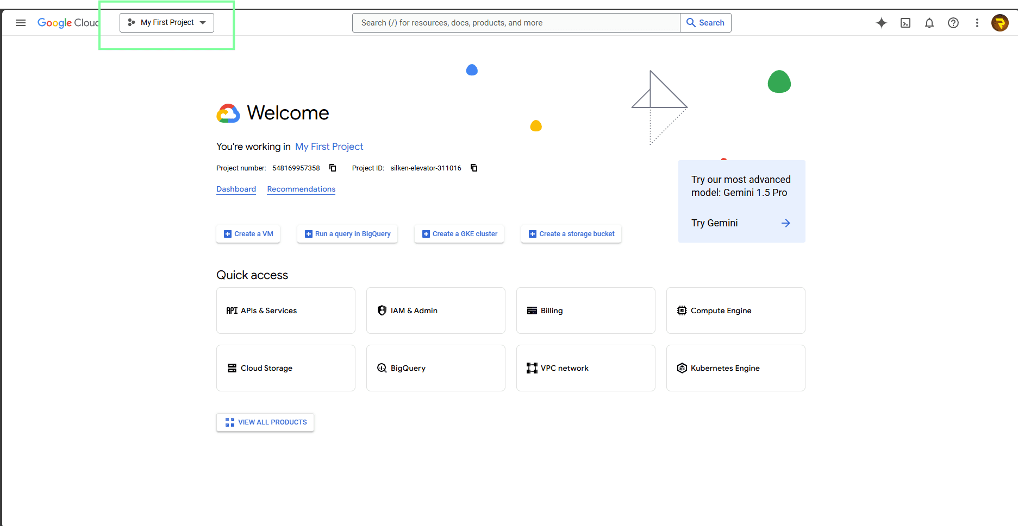This screenshot has height=526, width=1018.
Task: Open the help question mark menu
Action: coord(953,23)
